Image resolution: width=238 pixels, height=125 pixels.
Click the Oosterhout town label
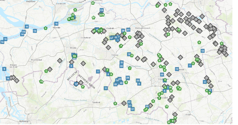(86, 37)
